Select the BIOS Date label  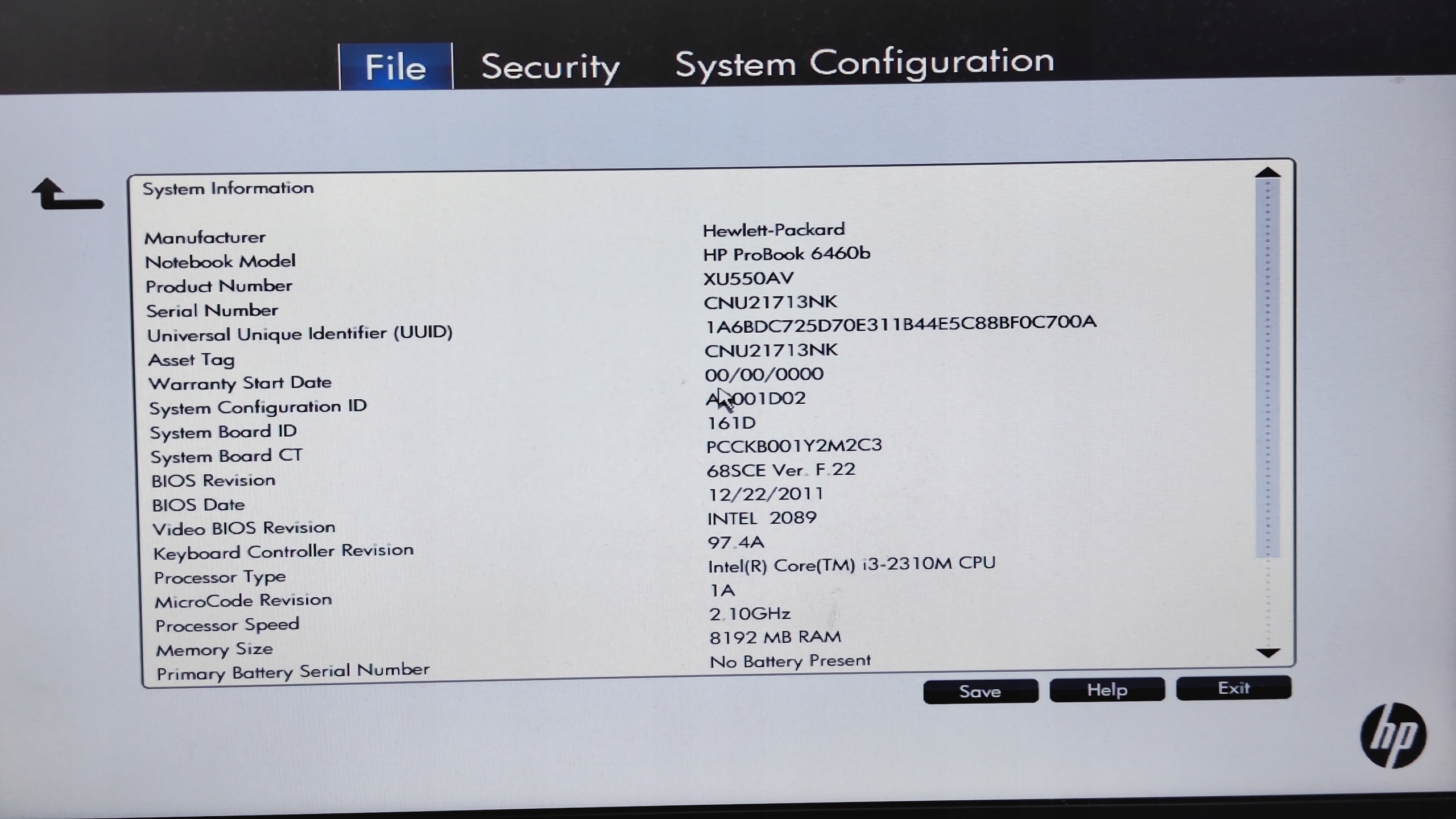pyautogui.click(x=198, y=505)
